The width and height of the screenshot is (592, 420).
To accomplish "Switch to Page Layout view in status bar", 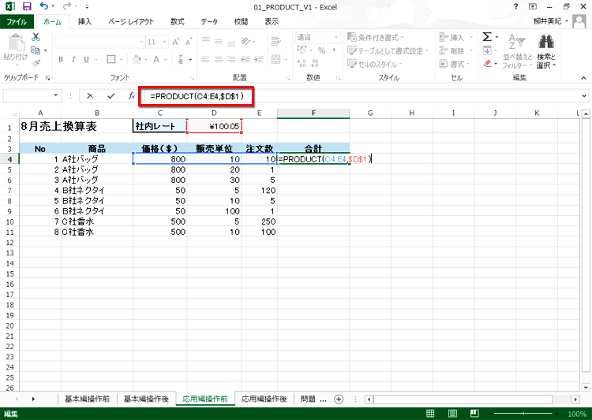I will point(452,414).
